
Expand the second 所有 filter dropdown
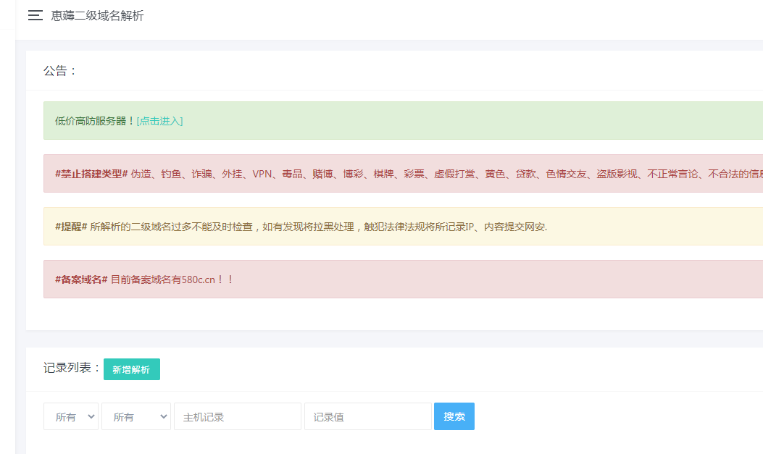point(135,416)
